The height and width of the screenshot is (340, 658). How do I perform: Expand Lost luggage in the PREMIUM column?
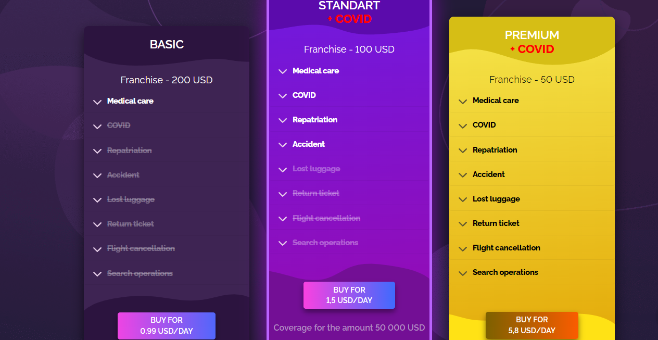coord(496,198)
